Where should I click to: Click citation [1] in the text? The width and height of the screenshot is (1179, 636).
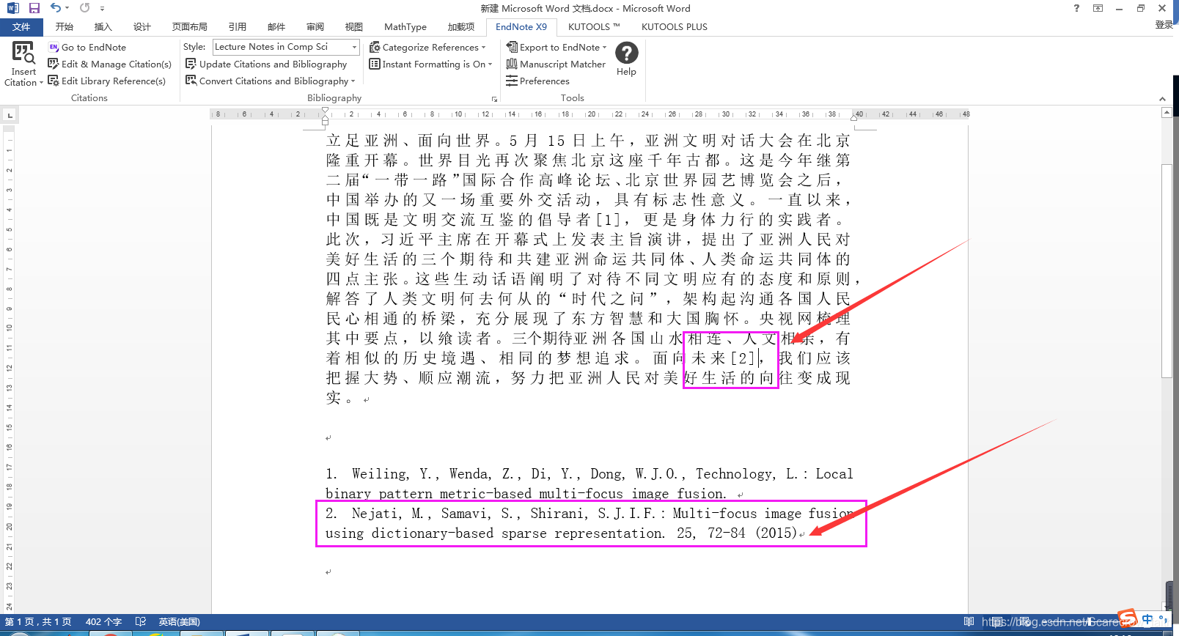pos(609,220)
